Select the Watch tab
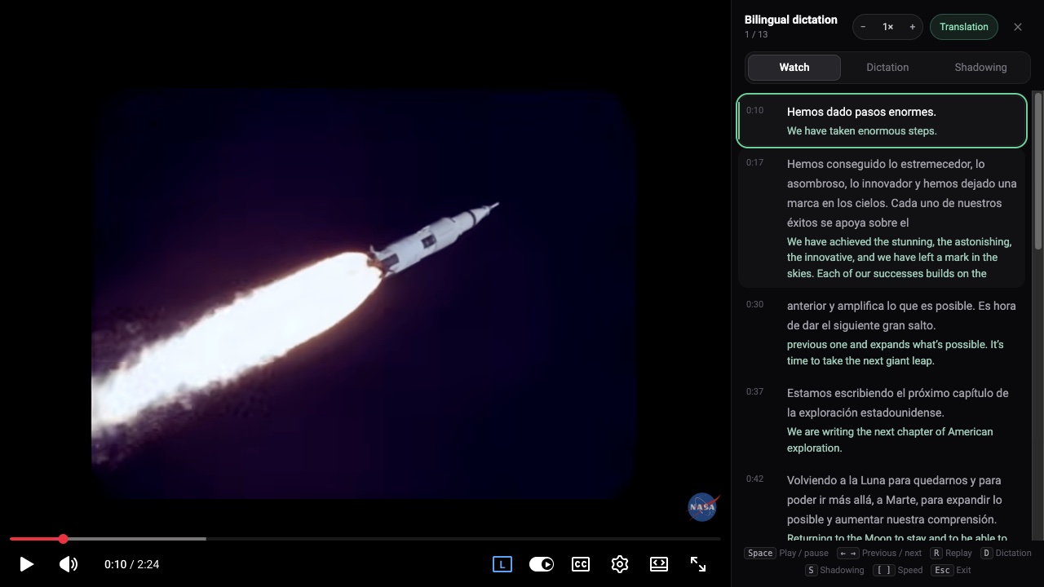Viewport: 1044px width, 587px height. pyautogui.click(x=794, y=68)
